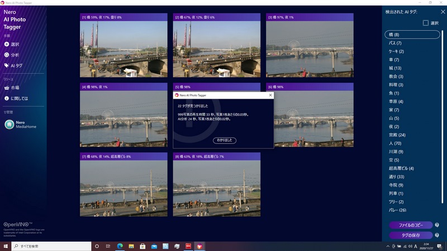Select the 空 (5) tag
447x251 pixels.
click(394, 160)
